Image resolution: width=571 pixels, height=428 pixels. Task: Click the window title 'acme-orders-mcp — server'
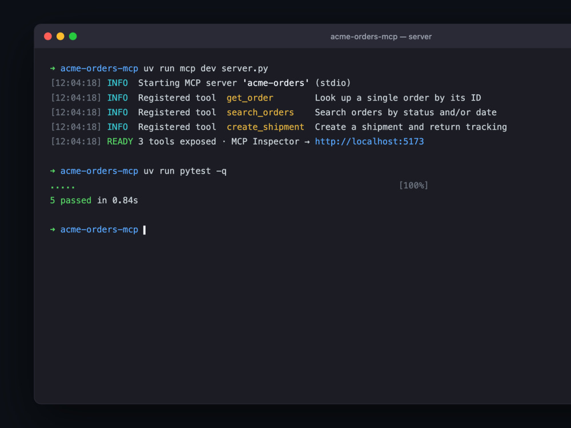pyautogui.click(x=381, y=37)
